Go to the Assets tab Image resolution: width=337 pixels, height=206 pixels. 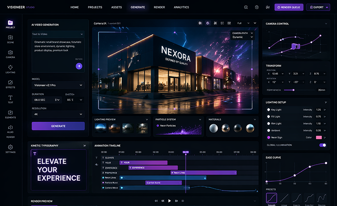(x=117, y=7)
